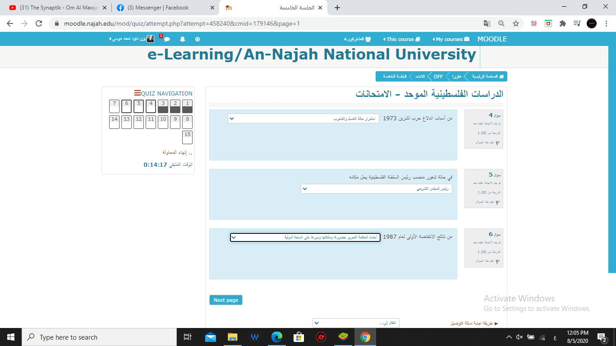Open the browser extensions puzzle icon

563,23
